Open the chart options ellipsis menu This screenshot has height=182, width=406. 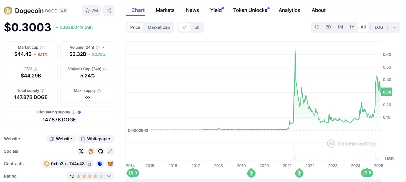coord(395,27)
